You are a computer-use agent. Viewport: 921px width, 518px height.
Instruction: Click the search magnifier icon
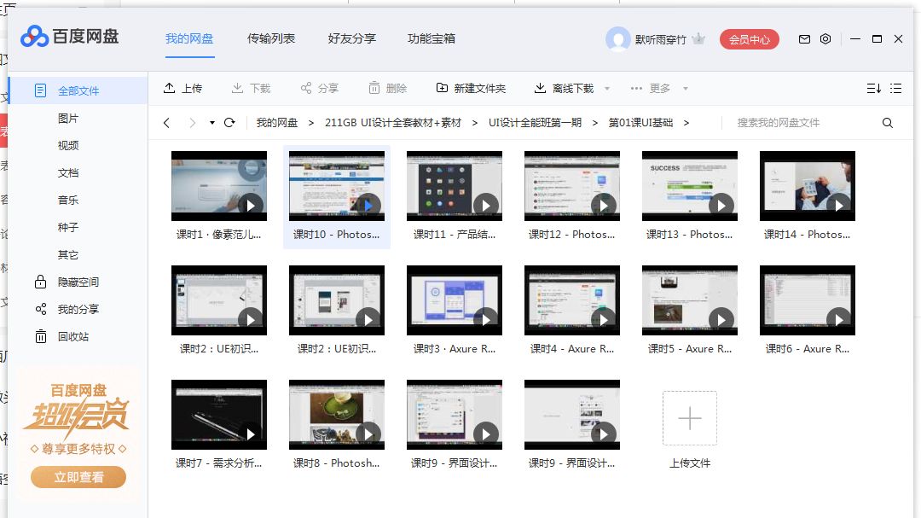(888, 123)
